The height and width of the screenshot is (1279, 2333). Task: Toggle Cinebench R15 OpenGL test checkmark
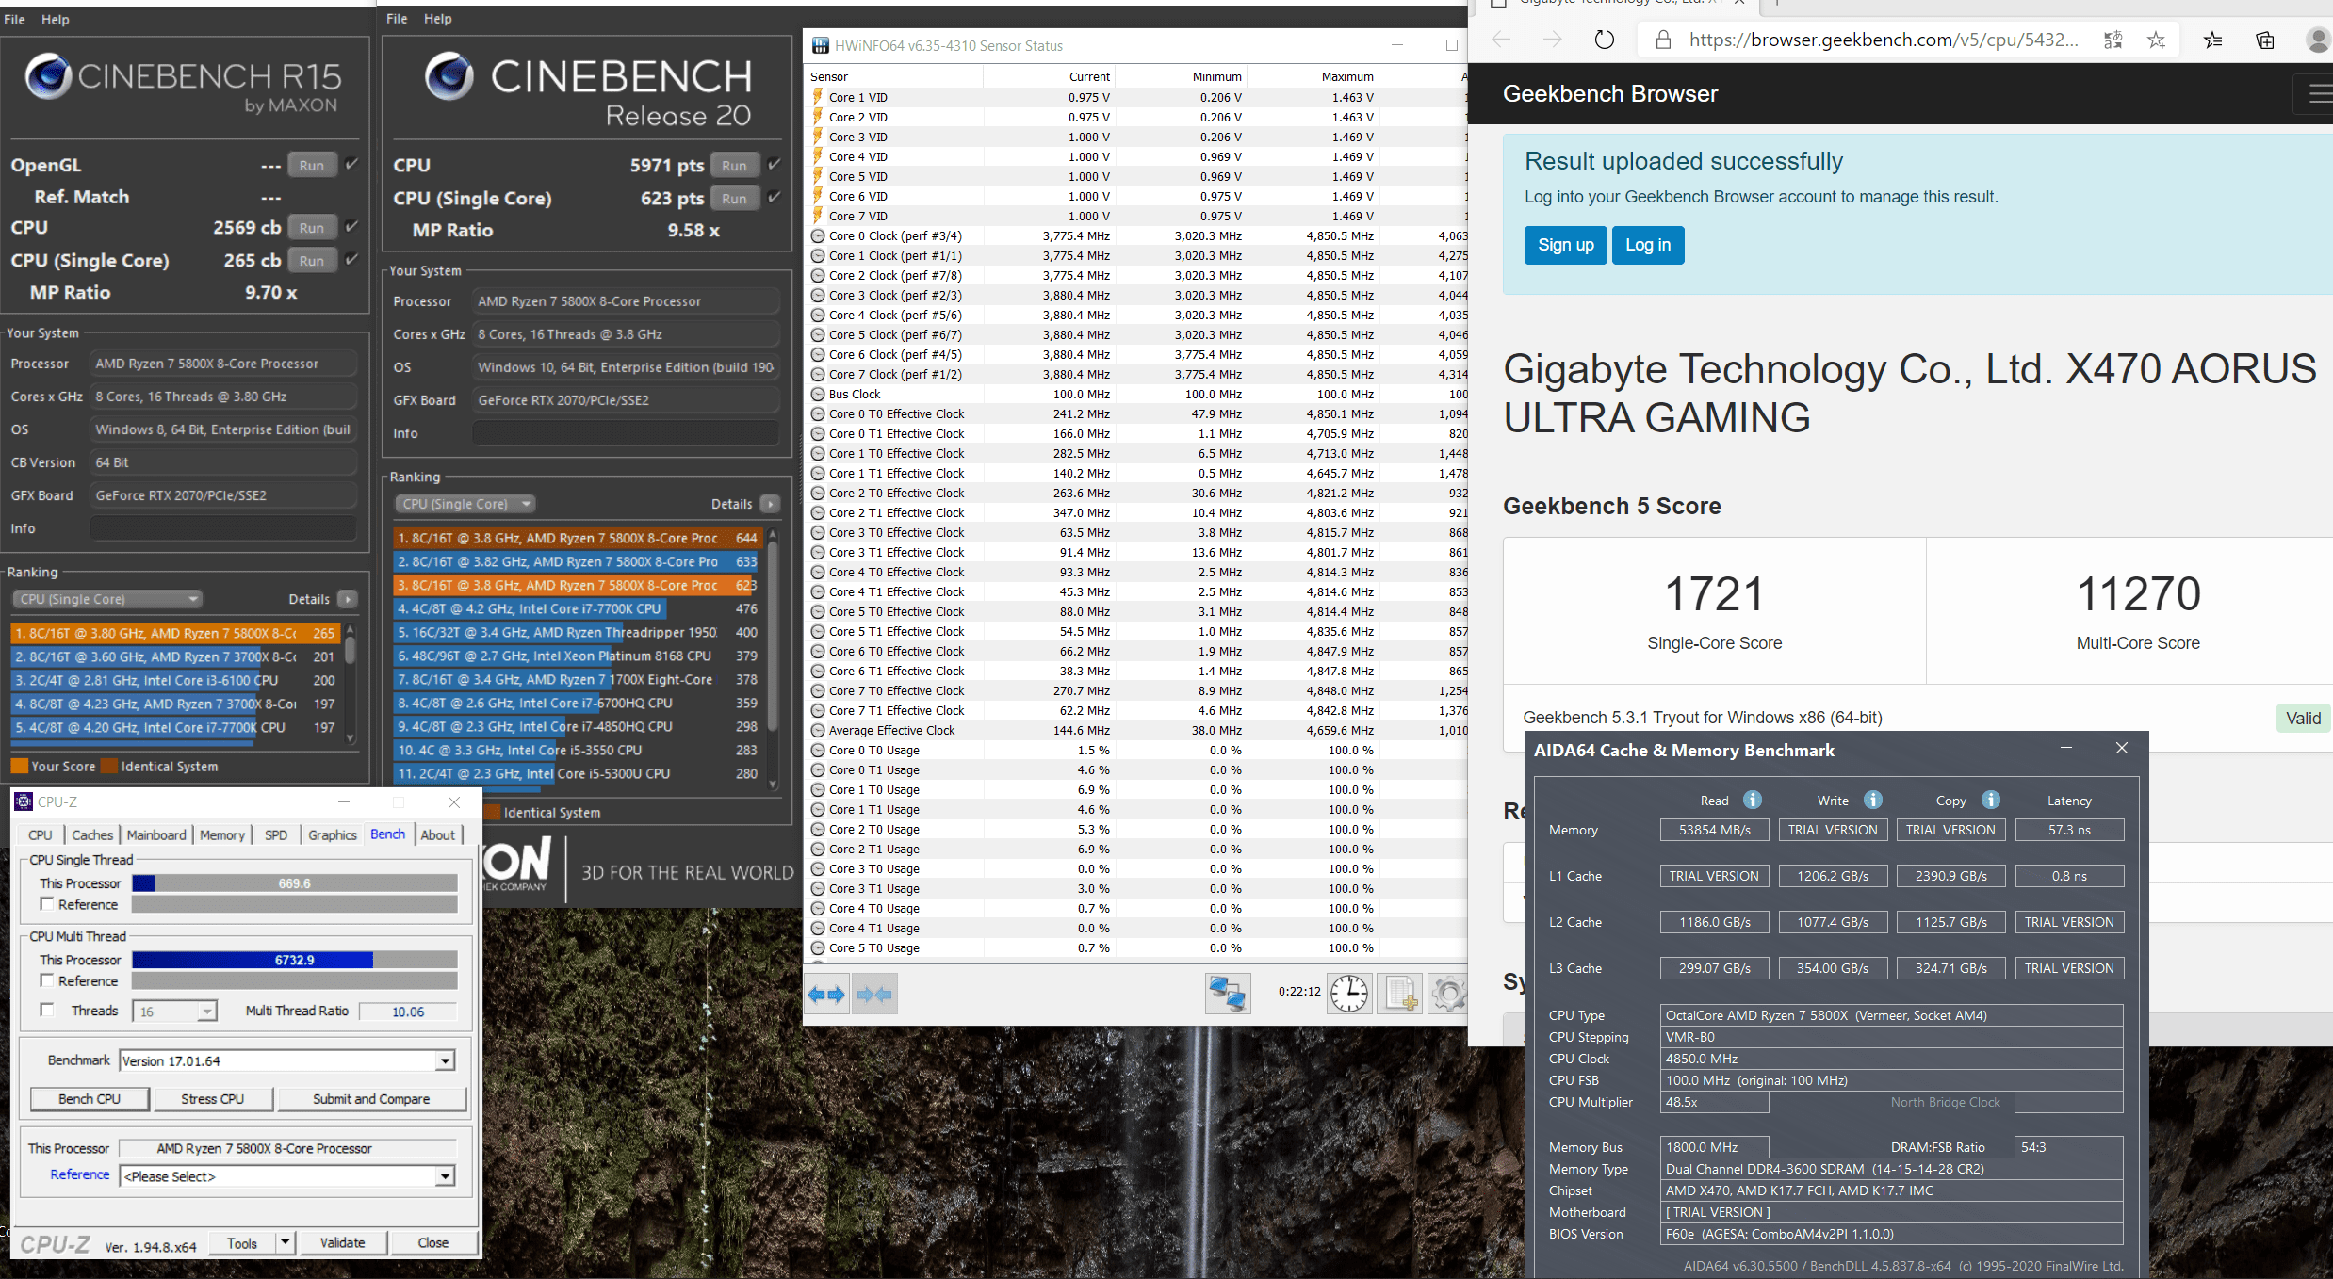coord(351,164)
